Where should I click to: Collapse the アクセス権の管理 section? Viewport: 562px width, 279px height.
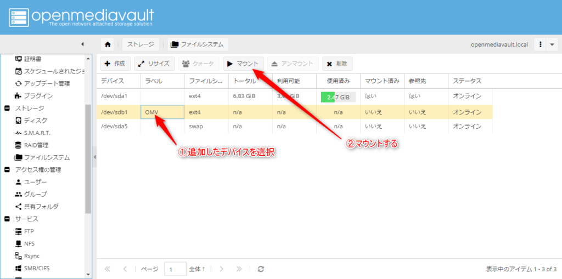click(x=7, y=169)
